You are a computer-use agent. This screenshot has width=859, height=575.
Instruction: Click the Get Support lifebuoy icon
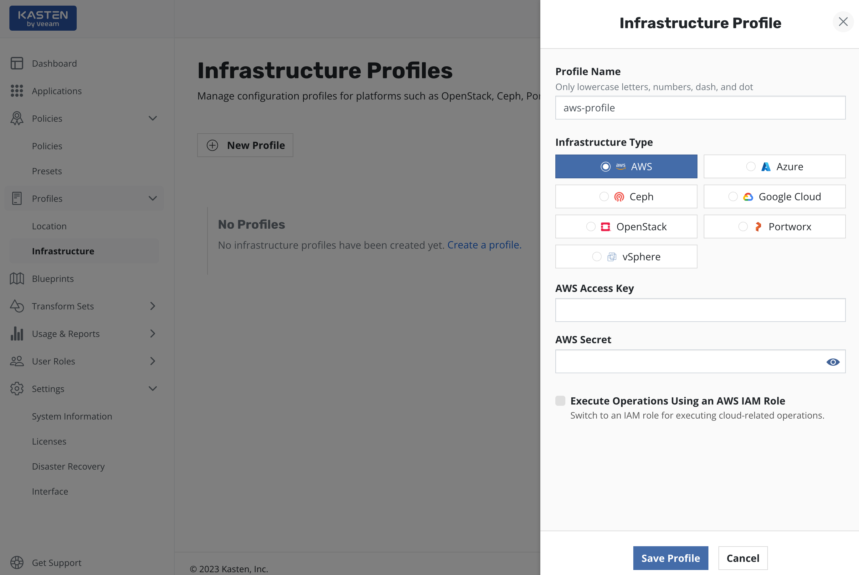tap(17, 562)
